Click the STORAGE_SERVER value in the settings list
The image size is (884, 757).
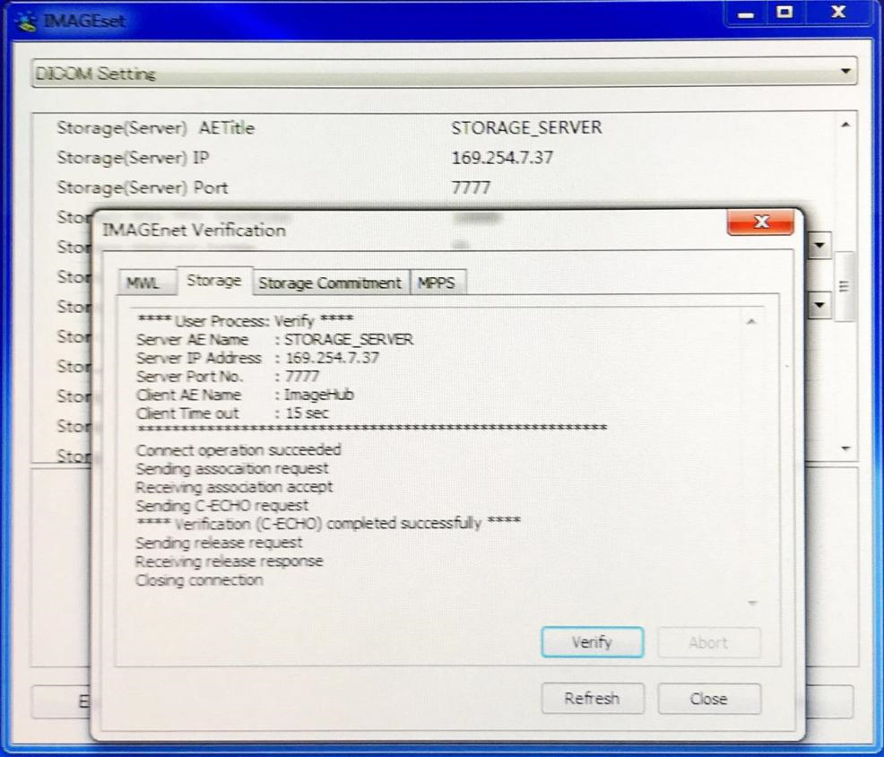pos(526,127)
